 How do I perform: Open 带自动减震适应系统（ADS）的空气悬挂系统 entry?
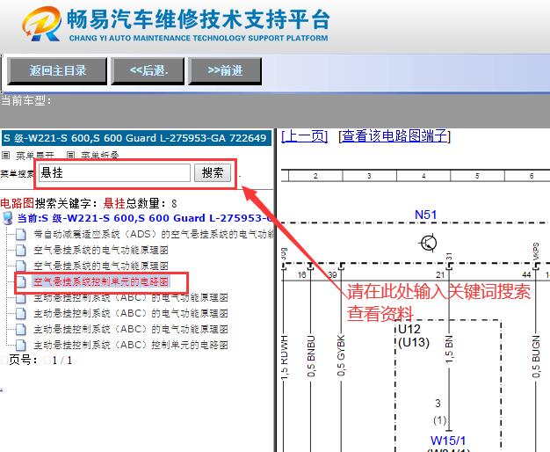click(x=154, y=234)
